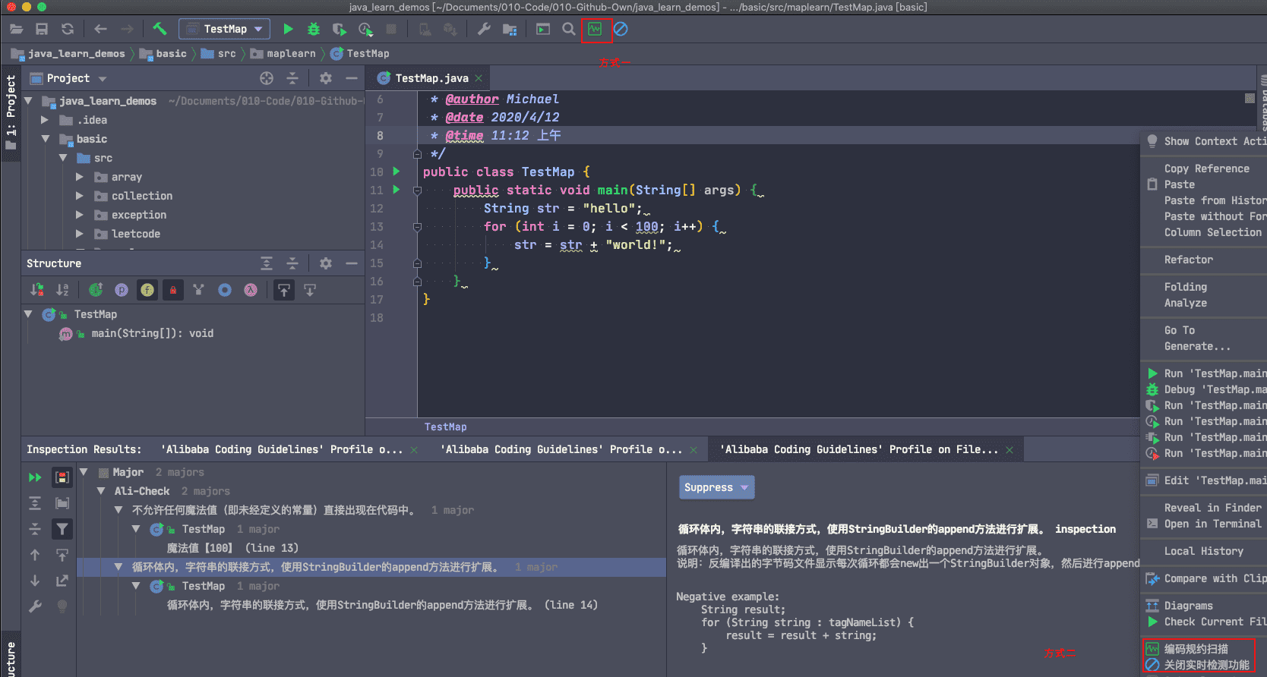Screen dimensions: 1267x677
Task: Rerun inspection with the double green arrow
Action: tap(35, 477)
